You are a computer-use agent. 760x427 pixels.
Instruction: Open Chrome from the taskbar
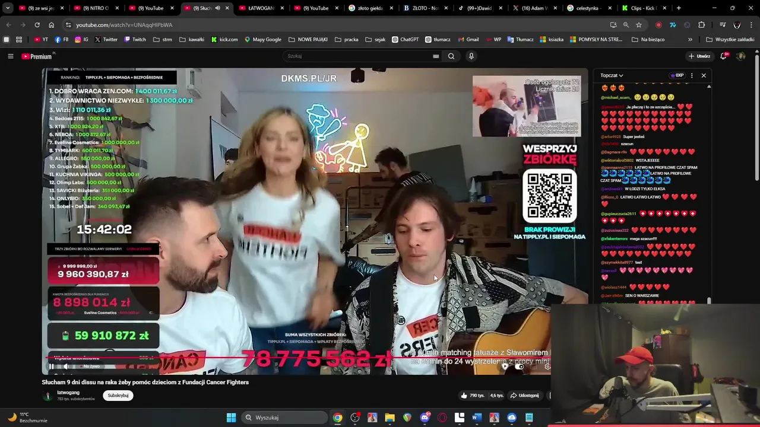pyautogui.click(x=337, y=418)
